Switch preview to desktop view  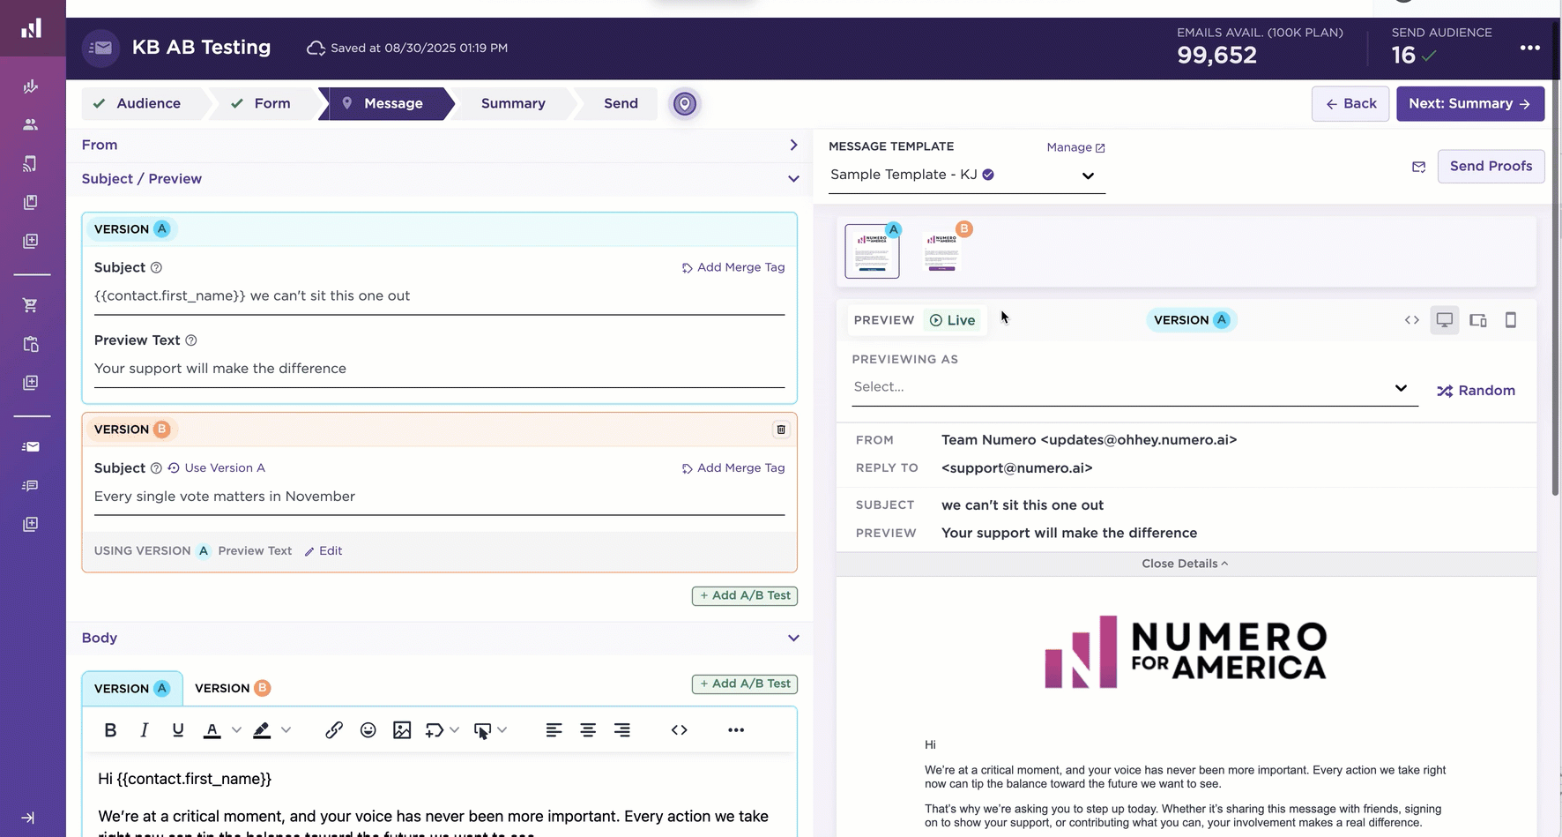pyautogui.click(x=1445, y=320)
